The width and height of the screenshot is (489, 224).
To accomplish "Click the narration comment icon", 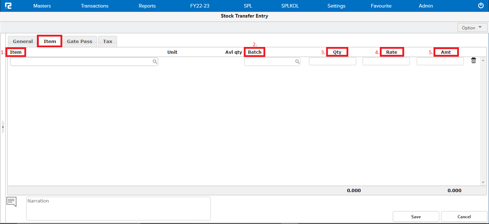I will [x=12, y=202].
